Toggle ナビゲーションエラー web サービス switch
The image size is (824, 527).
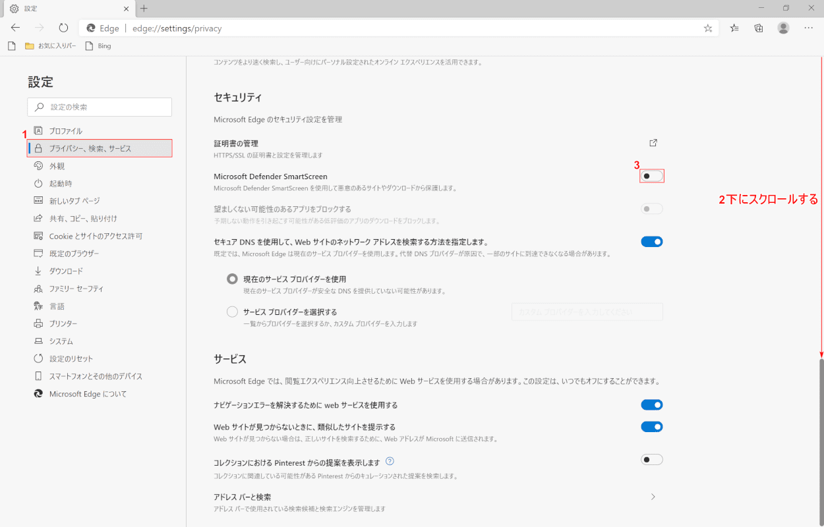tap(652, 404)
